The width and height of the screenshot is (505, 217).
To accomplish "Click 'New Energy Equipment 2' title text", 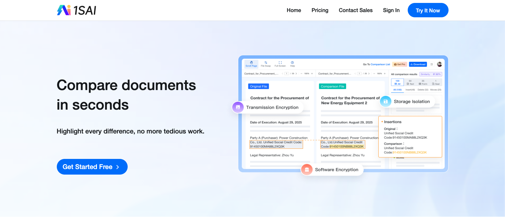I will tap(344, 103).
